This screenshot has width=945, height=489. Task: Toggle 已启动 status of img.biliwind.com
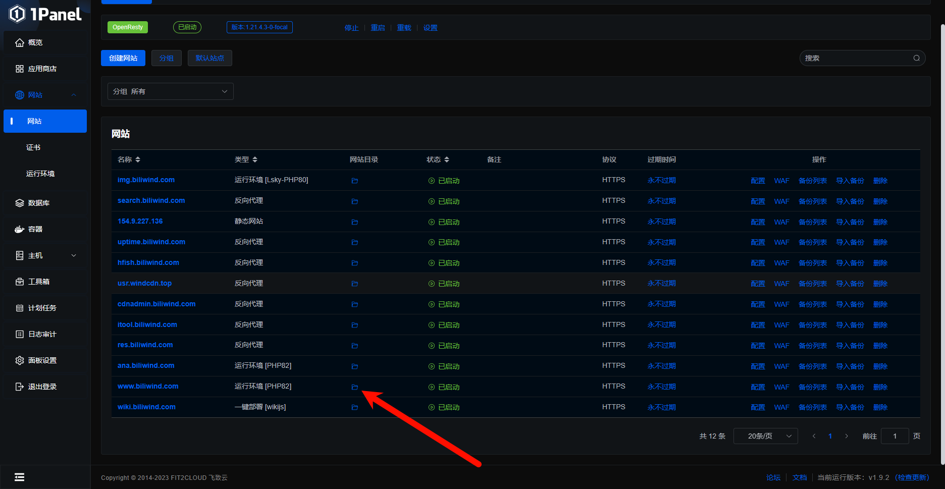click(444, 181)
